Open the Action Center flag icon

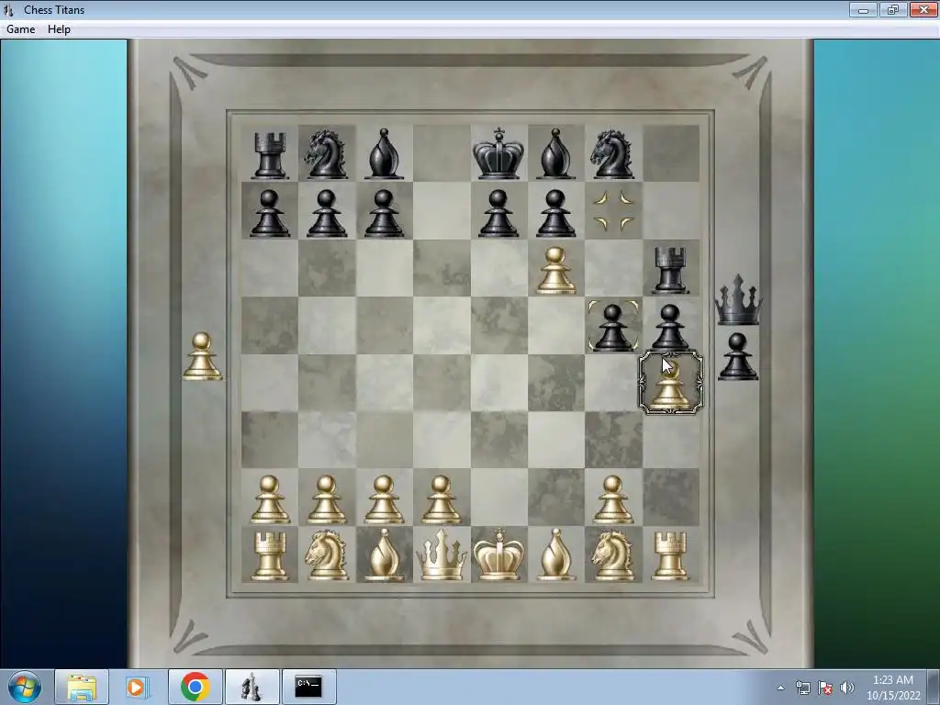click(825, 688)
